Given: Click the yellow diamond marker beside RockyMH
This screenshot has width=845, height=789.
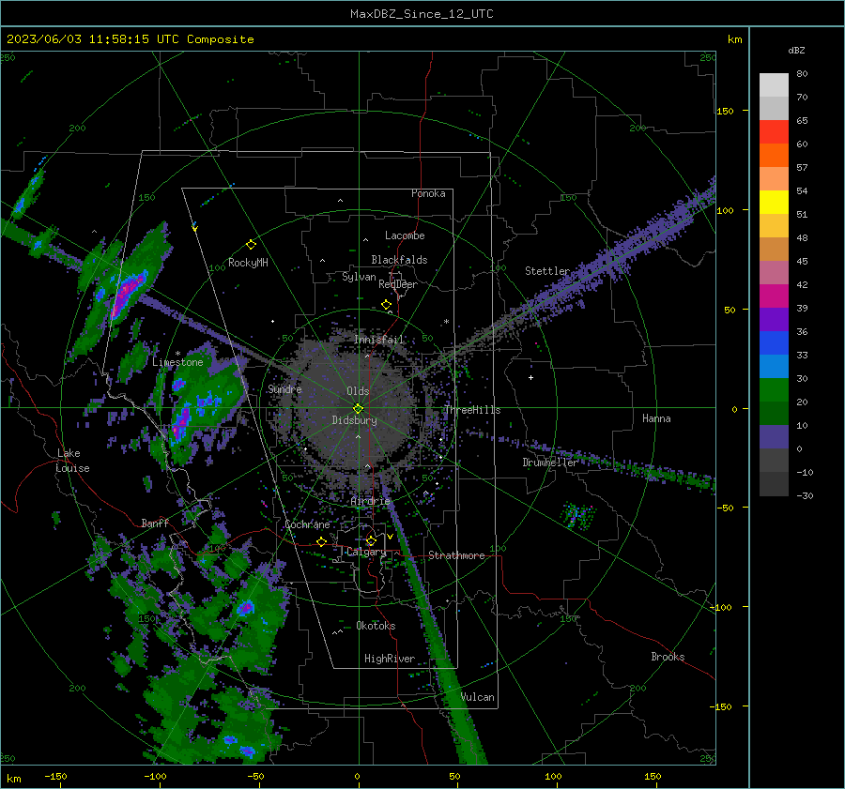Looking at the screenshot, I should pyautogui.click(x=251, y=245).
